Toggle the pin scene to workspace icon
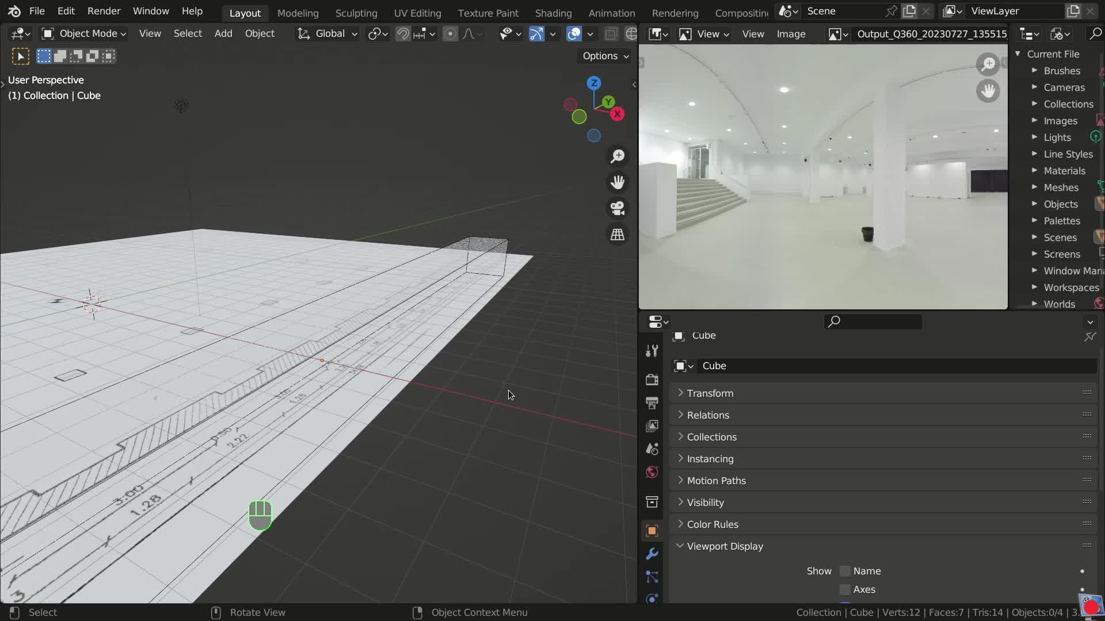 [891, 11]
